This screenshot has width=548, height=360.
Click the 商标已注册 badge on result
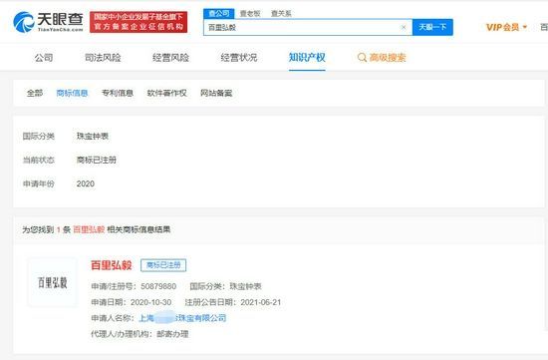click(x=163, y=265)
